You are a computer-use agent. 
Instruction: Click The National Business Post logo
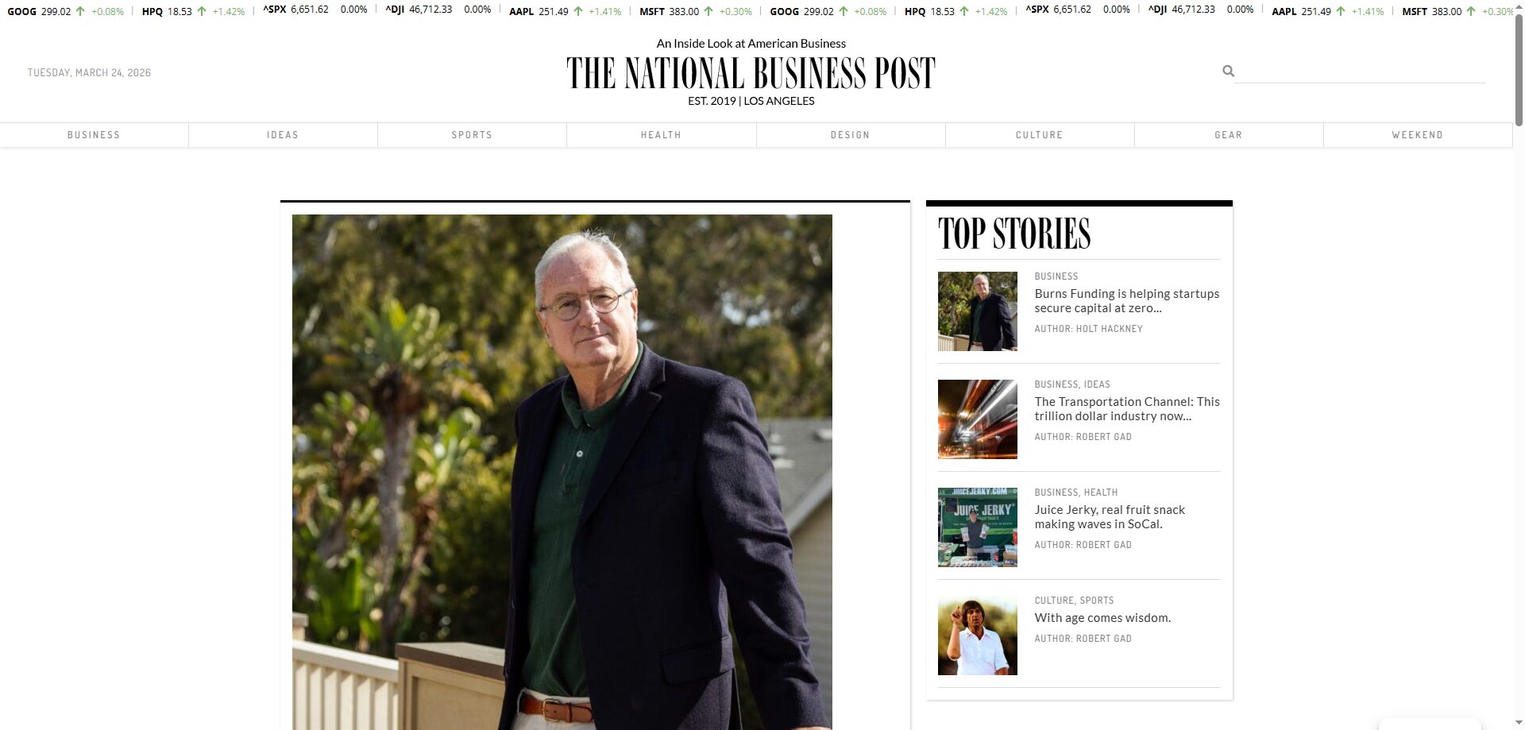click(751, 73)
